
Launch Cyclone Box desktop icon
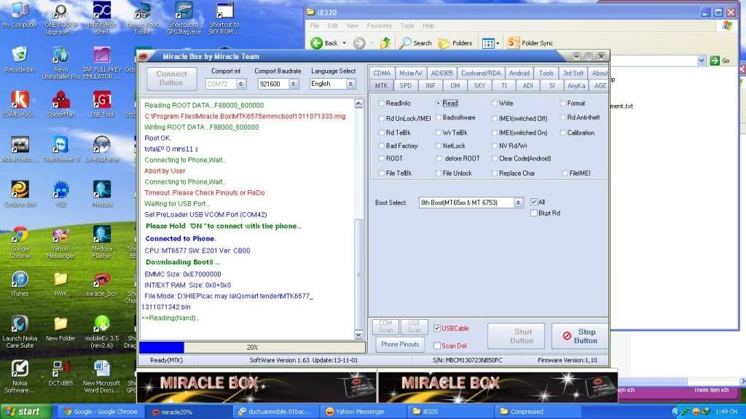pos(20,194)
